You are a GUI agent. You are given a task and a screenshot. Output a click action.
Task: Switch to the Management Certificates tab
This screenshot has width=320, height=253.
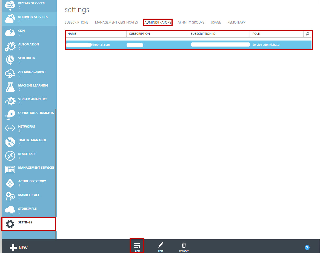(x=116, y=22)
